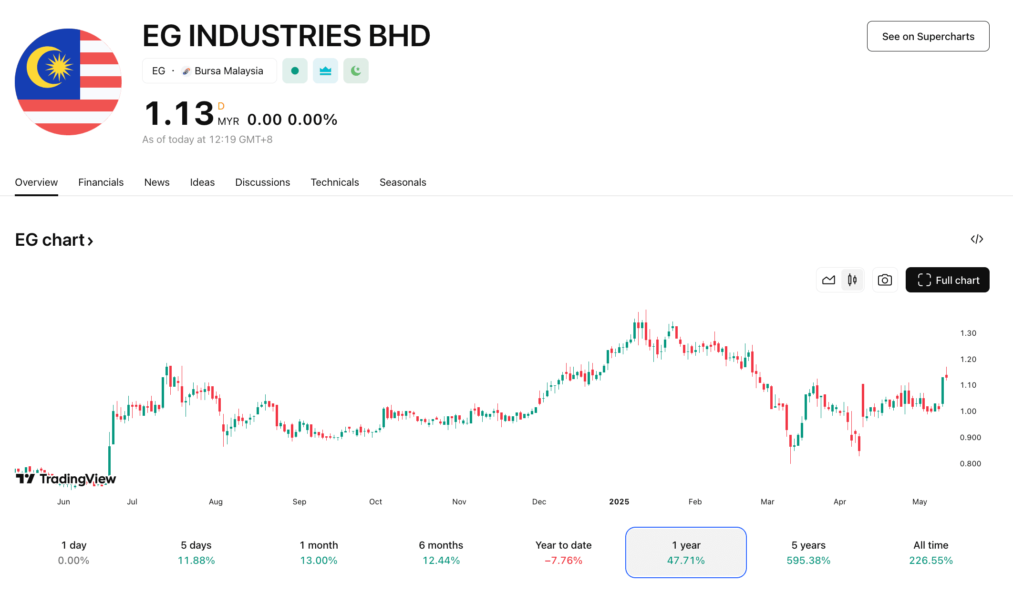Select the 6 months range

[x=441, y=552]
